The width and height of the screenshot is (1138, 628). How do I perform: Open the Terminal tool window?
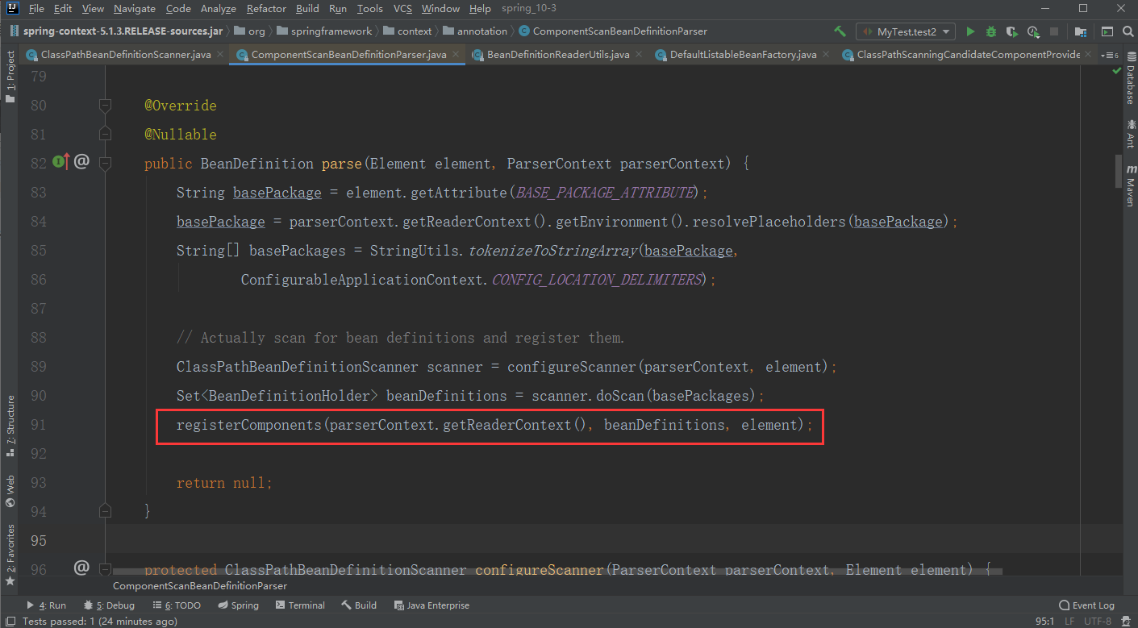pos(300,605)
